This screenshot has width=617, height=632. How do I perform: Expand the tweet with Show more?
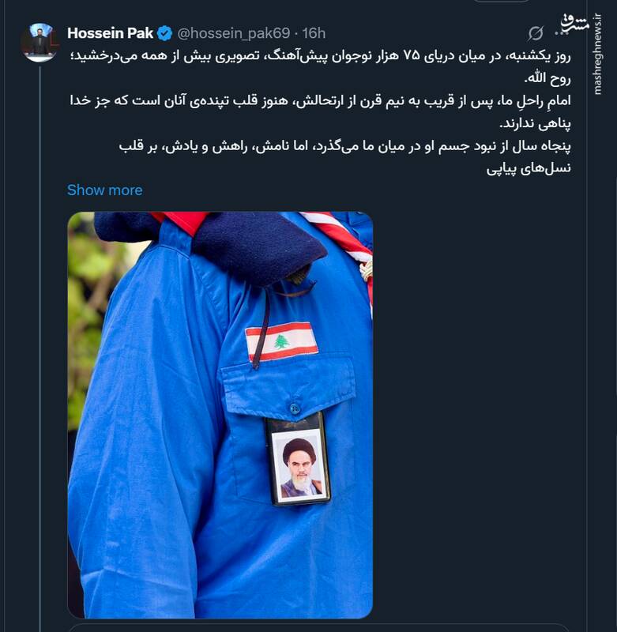click(105, 190)
